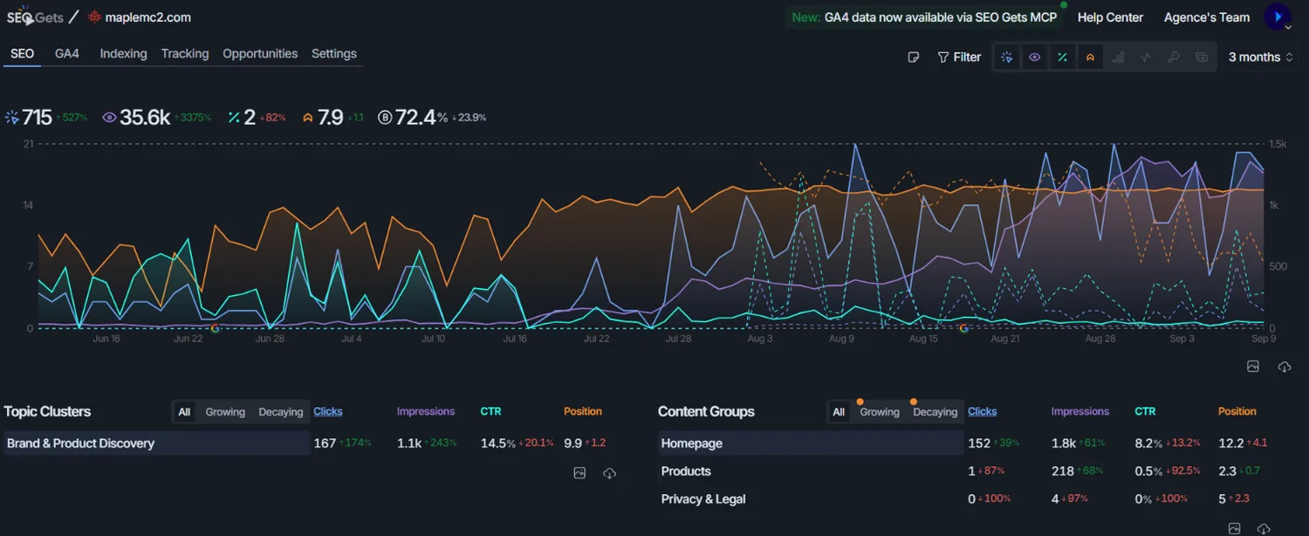Enable the bar-chart metric in the toolbar
Image resolution: width=1309 pixels, height=536 pixels.
tap(1118, 57)
